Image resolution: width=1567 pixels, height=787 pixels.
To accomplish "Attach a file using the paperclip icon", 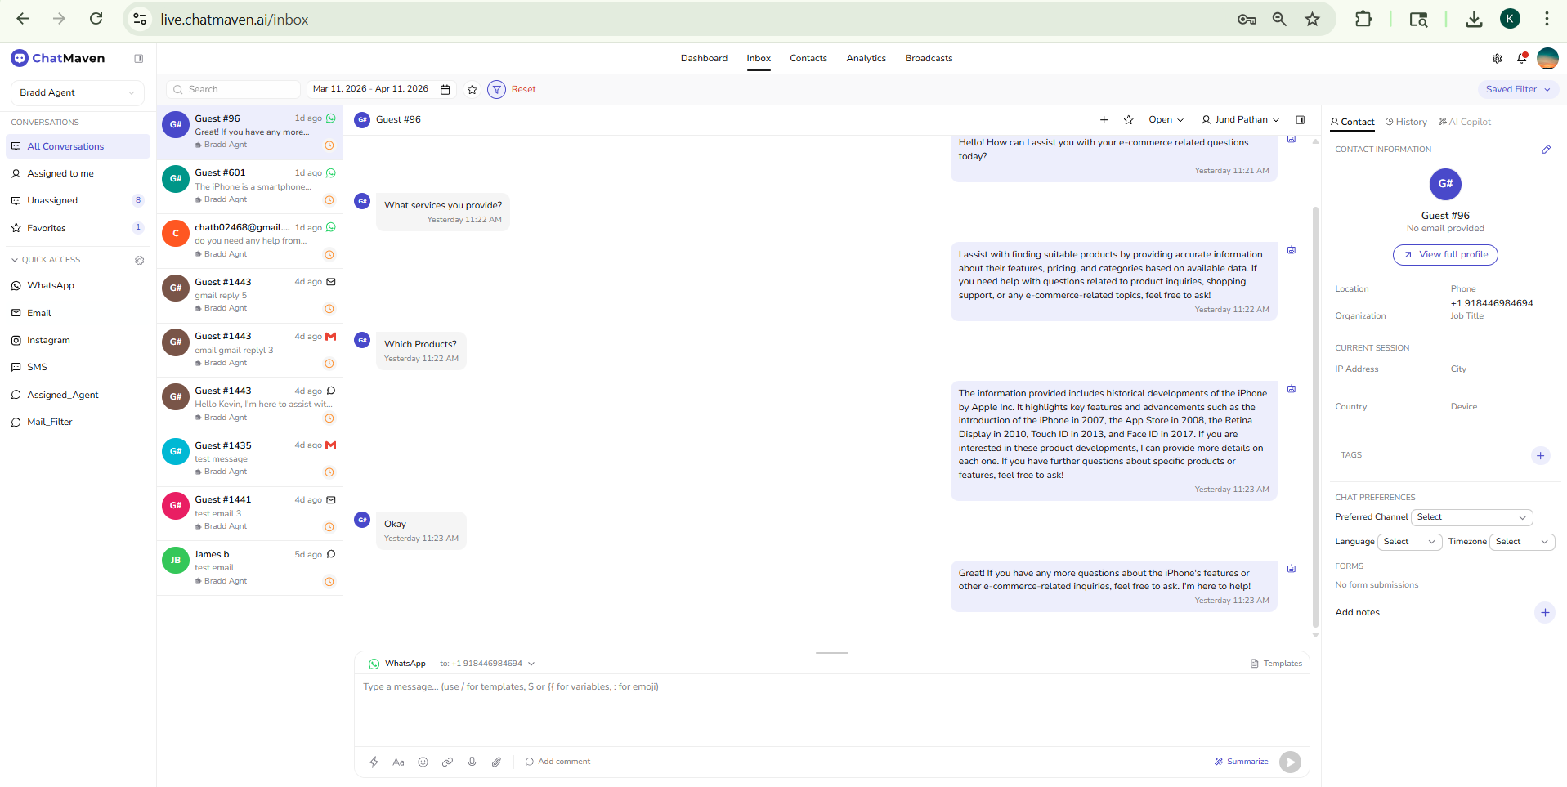I will click(496, 761).
